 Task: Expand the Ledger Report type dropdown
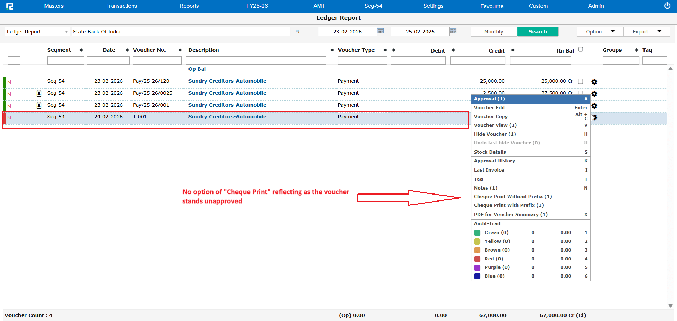[x=66, y=32]
